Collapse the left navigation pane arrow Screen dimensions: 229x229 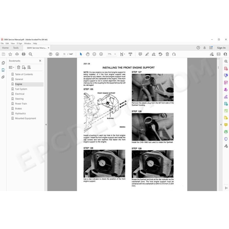point(46,125)
